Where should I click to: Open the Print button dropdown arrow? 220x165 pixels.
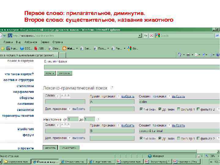click(x=193, y=55)
